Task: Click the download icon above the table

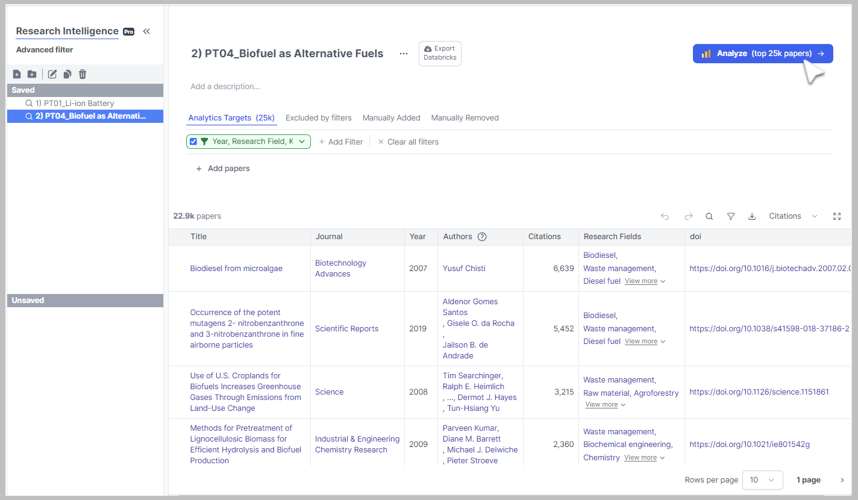Action: point(752,216)
